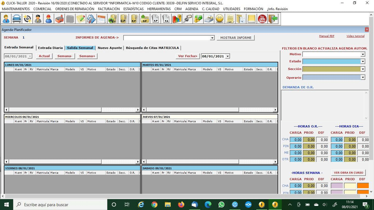Viewport: 374px width, 210px height.
Task: Click the MOSTRAR INFORME button
Action: [x=236, y=38]
